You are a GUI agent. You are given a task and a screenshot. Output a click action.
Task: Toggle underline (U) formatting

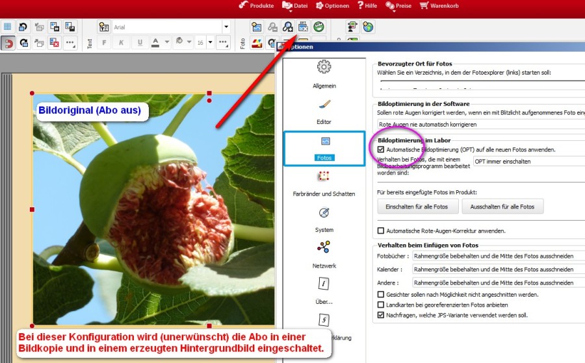140,42
